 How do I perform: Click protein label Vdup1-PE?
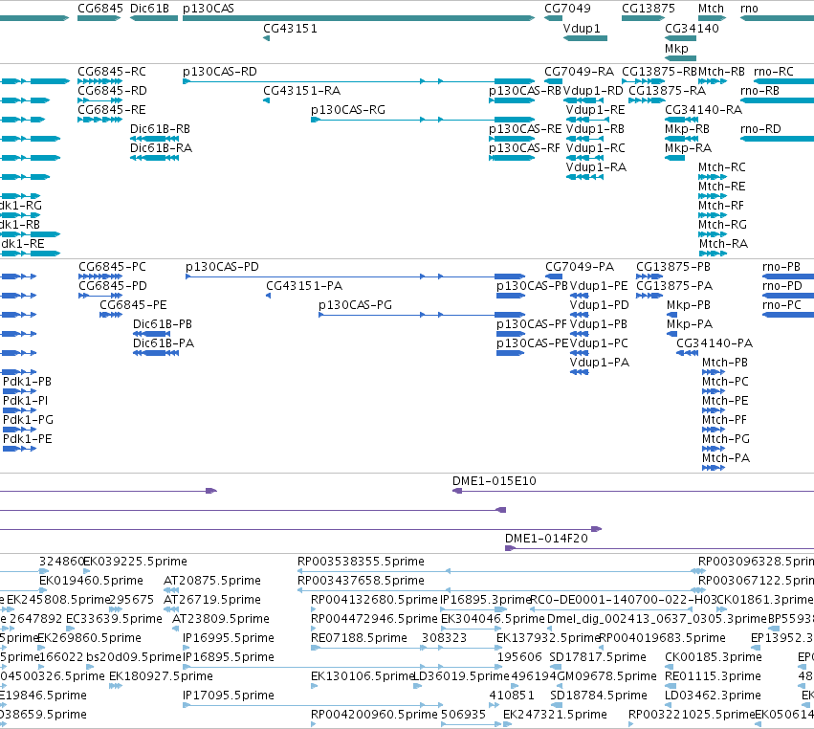point(599,286)
